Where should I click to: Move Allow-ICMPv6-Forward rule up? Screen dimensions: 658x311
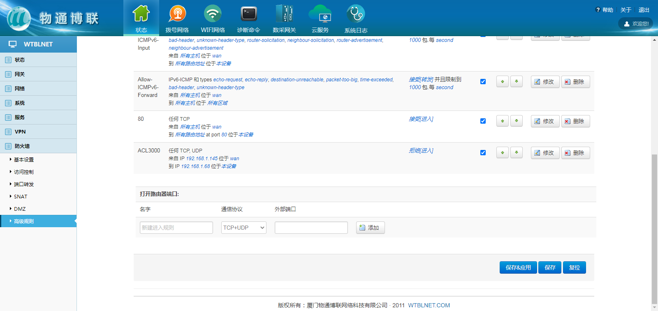[503, 81]
